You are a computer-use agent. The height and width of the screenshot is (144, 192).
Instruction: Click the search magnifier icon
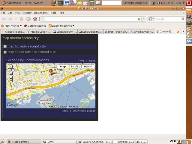tap(183, 19)
